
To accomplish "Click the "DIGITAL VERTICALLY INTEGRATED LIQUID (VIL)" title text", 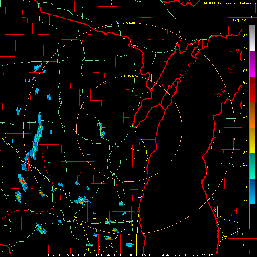I will [100, 255].
